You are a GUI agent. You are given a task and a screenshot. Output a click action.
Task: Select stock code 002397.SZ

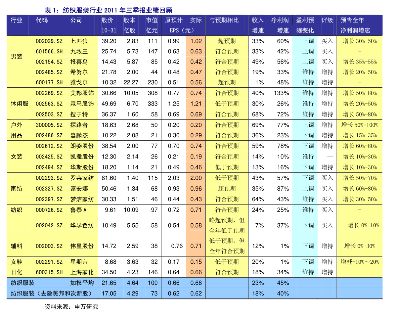(49, 199)
